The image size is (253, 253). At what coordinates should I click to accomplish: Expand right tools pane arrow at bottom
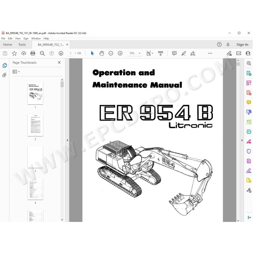[249, 218]
